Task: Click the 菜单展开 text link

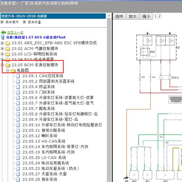Action: (x=12, y=22)
